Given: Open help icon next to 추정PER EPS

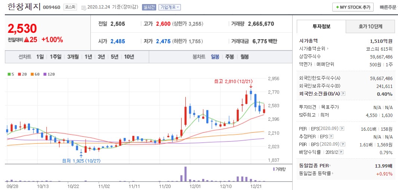Looking at the screenshot, I should pyautogui.click(x=331, y=136).
